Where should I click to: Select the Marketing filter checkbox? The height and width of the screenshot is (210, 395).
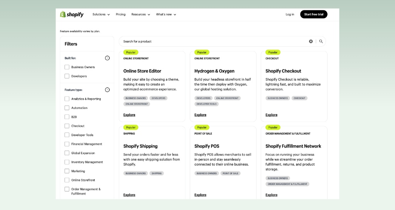pyautogui.click(x=67, y=171)
